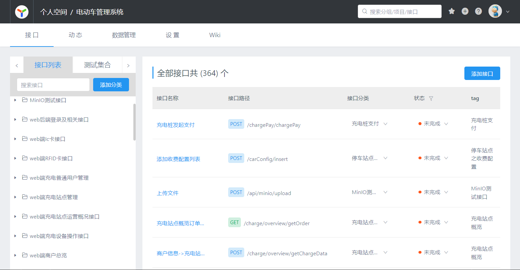Click the MinIO测试接口 folder icon

click(24, 100)
